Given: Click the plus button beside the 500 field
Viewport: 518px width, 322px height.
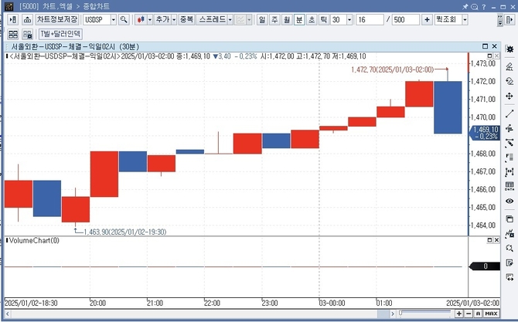Looking at the screenshot, I should coord(427,19).
